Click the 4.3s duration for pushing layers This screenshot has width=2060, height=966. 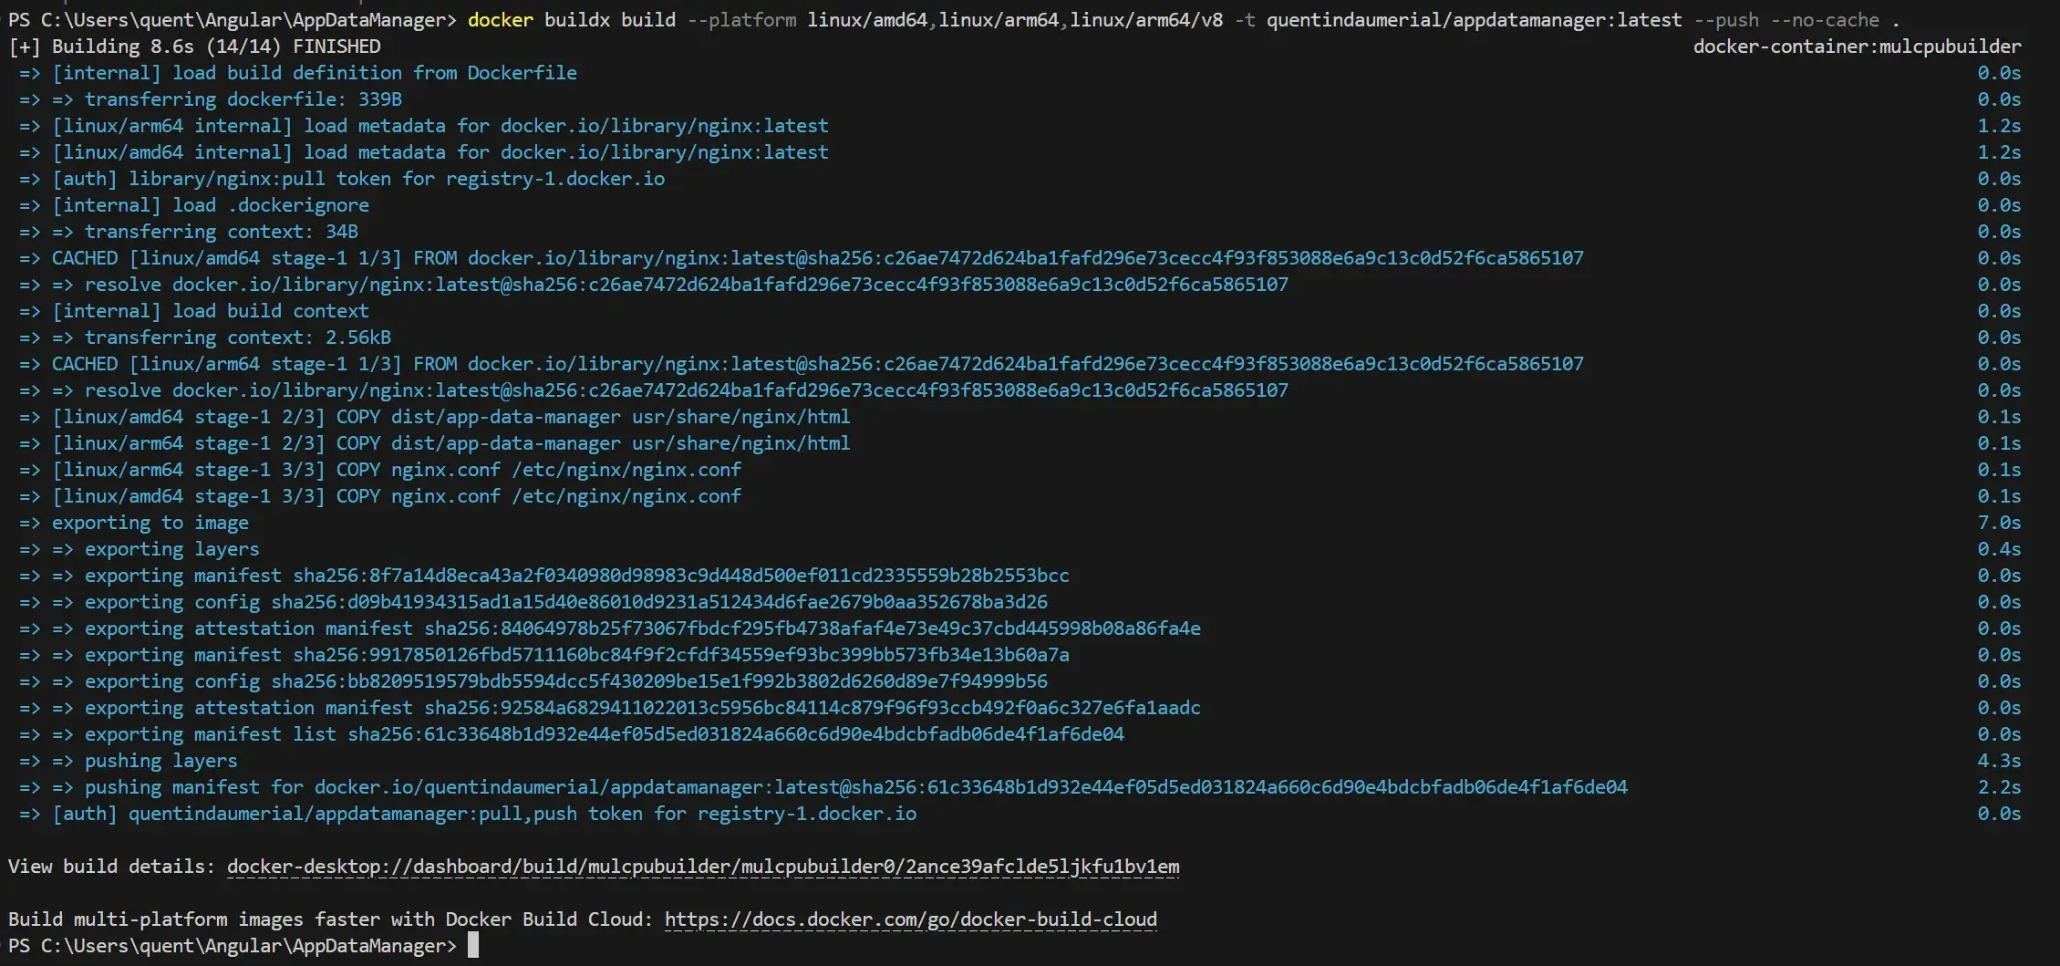click(x=1998, y=761)
